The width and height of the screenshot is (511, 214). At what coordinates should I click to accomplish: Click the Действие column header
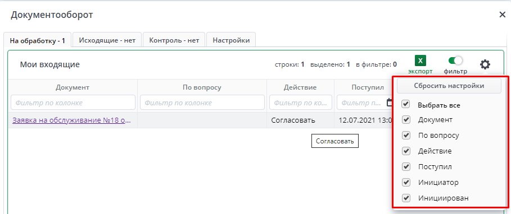coord(300,87)
